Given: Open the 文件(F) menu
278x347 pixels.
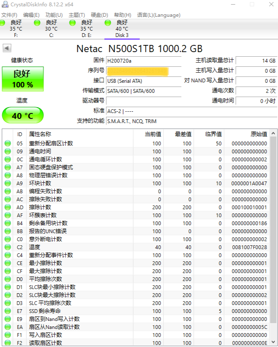Looking at the screenshot, I should 9,15.
